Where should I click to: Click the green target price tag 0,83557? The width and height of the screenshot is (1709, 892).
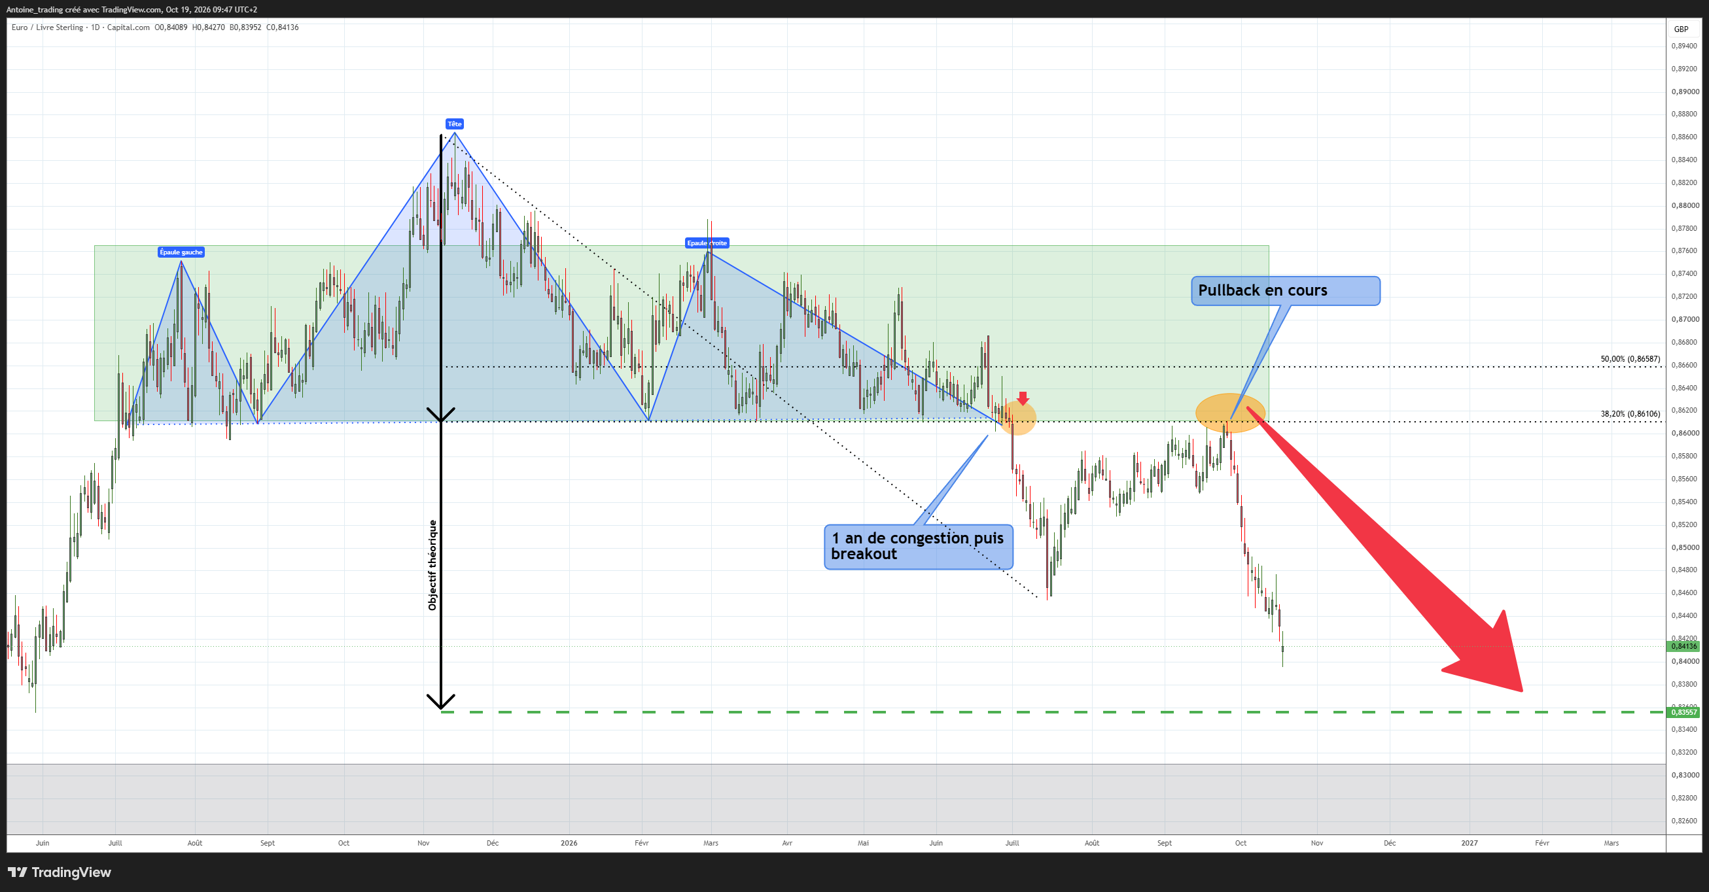pos(1683,712)
